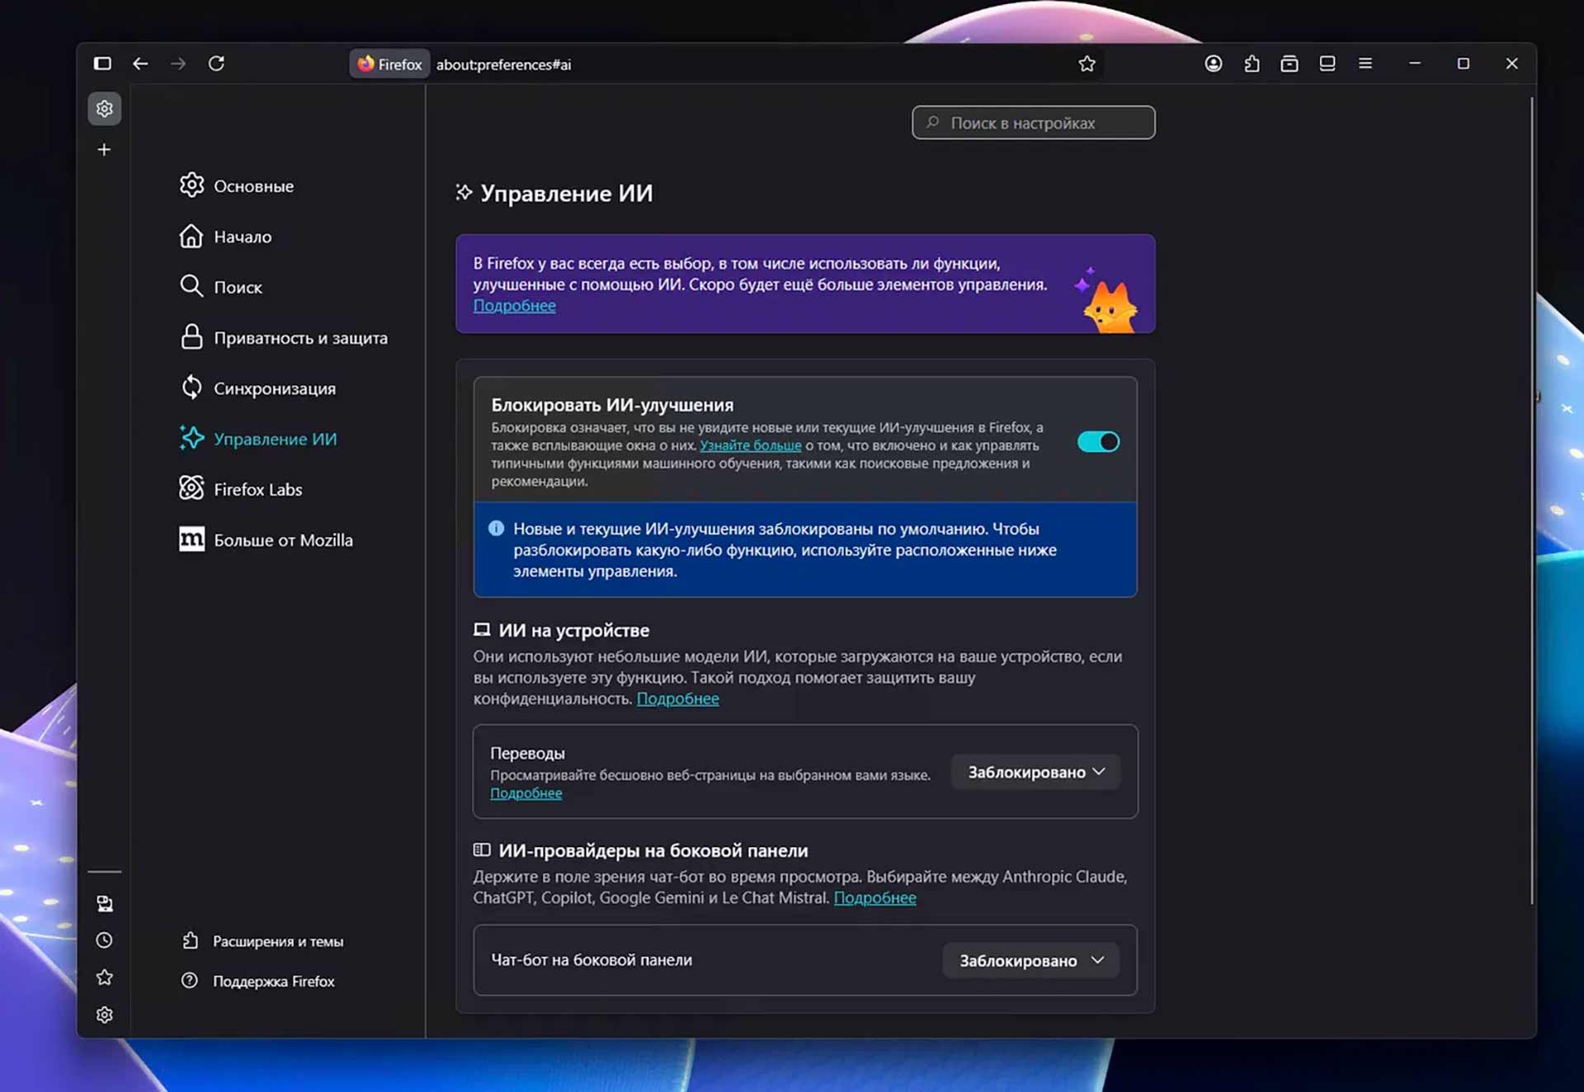Click the Узнайте больше link
Image resolution: width=1584 pixels, height=1092 pixels.
click(x=750, y=445)
